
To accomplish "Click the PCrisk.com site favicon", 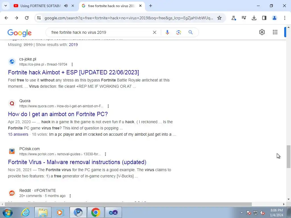I will (12, 151).
